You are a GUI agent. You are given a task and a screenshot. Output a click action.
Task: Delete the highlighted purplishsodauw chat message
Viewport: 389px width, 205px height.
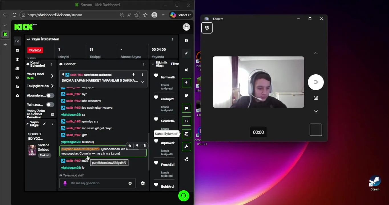(x=145, y=145)
